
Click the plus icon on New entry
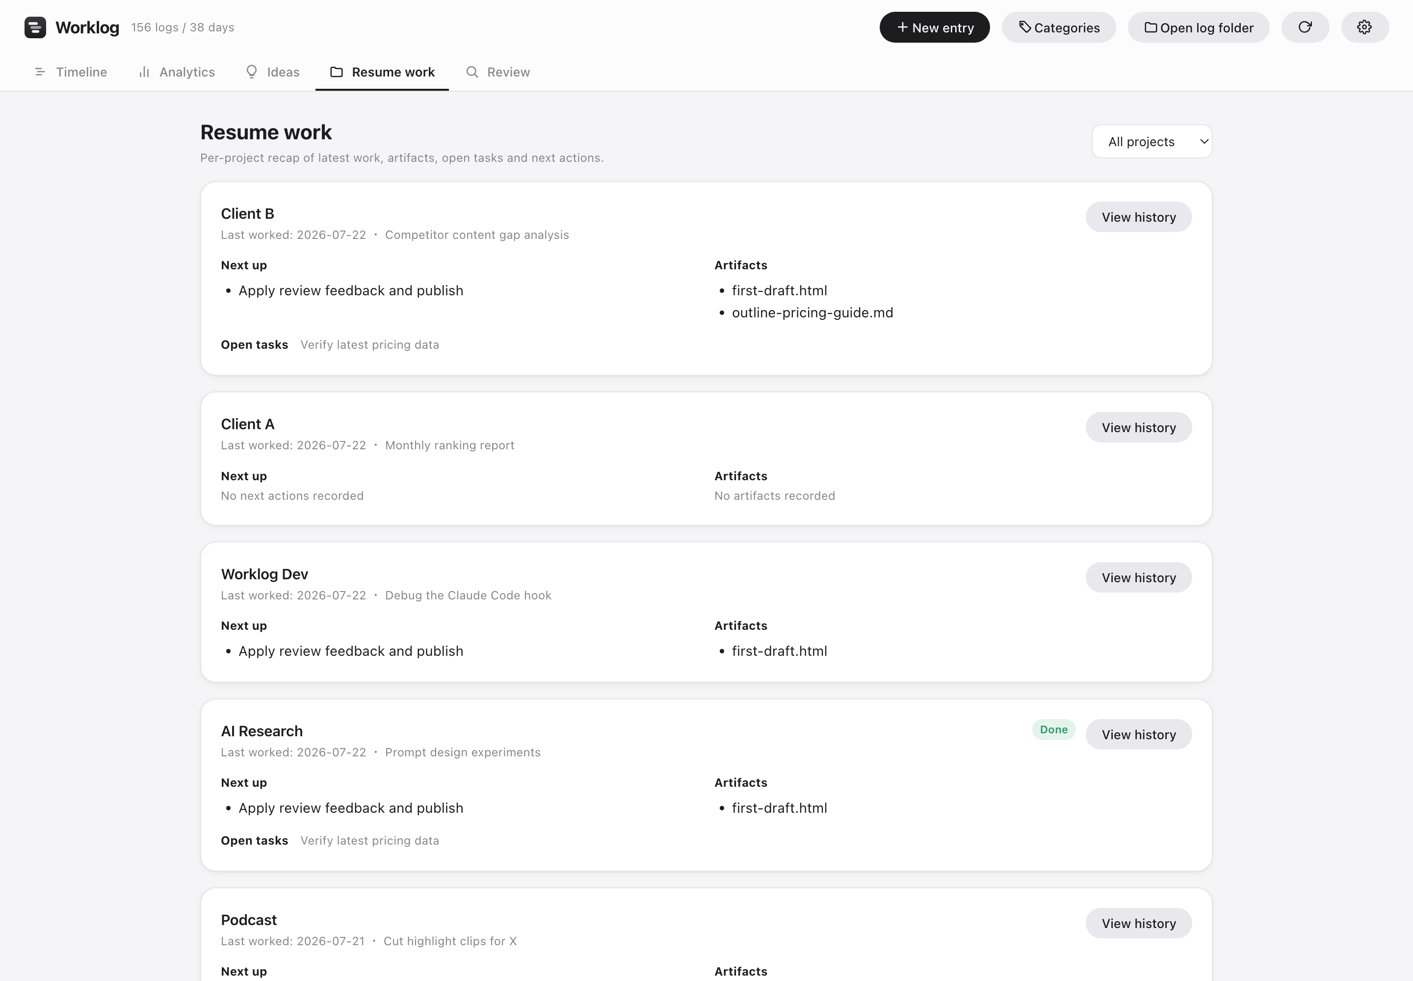click(902, 27)
